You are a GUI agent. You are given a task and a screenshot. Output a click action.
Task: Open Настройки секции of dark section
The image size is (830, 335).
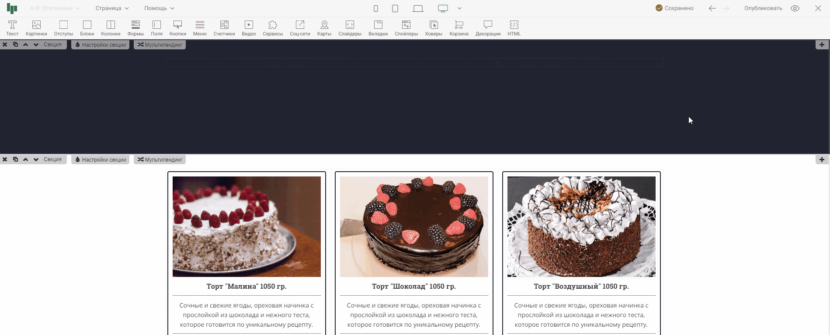[100, 45]
